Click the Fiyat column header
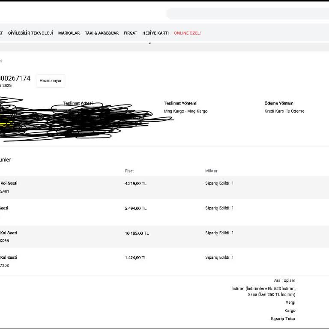 (x=129, y=171)
